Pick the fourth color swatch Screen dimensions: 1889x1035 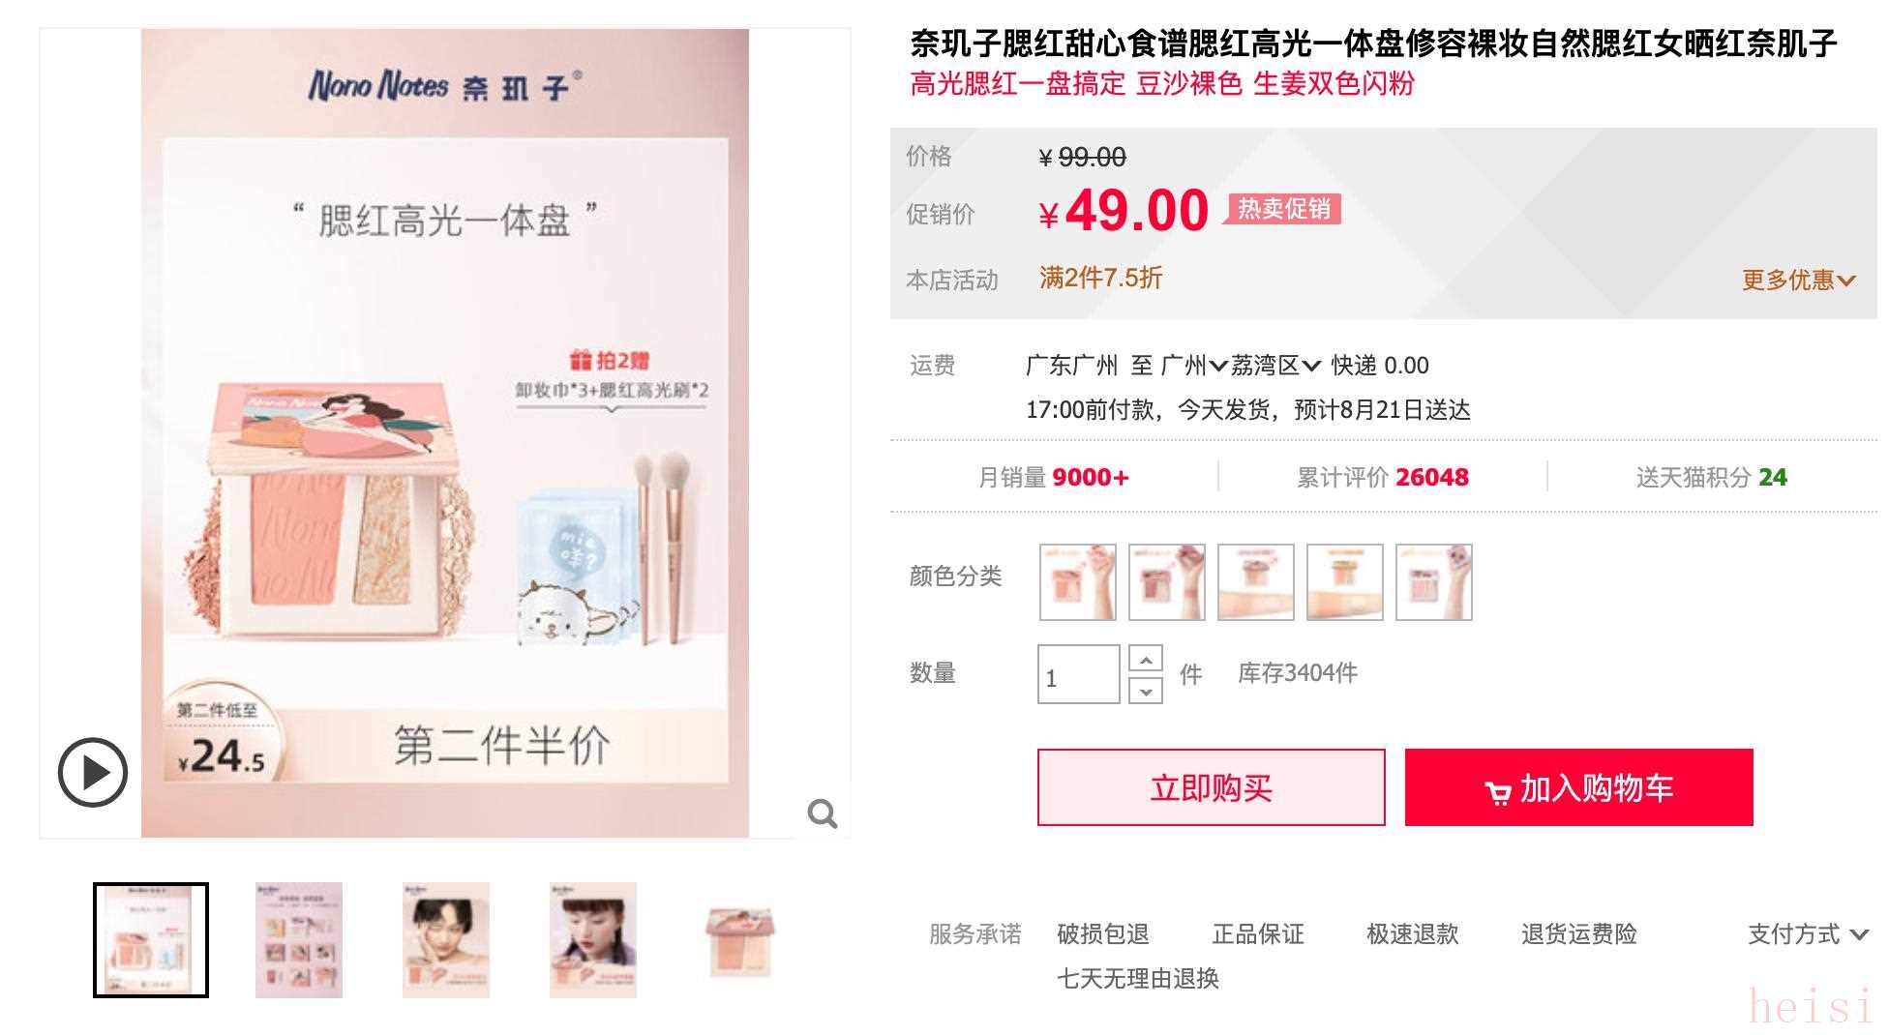[1344, 581]
